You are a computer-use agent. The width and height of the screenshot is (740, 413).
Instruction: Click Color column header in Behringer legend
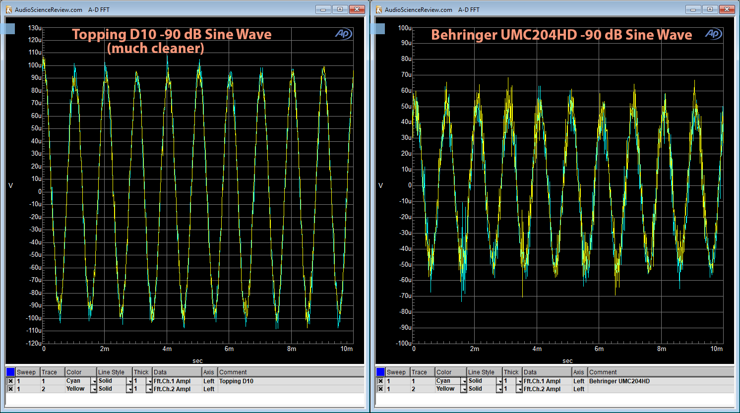[451, 372]
